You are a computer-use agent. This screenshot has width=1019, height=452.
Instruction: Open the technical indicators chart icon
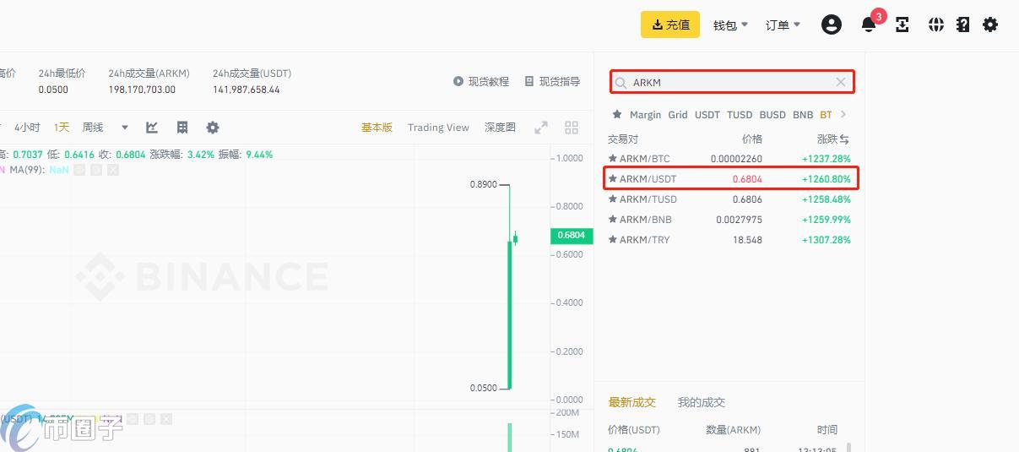click(152, 128)
